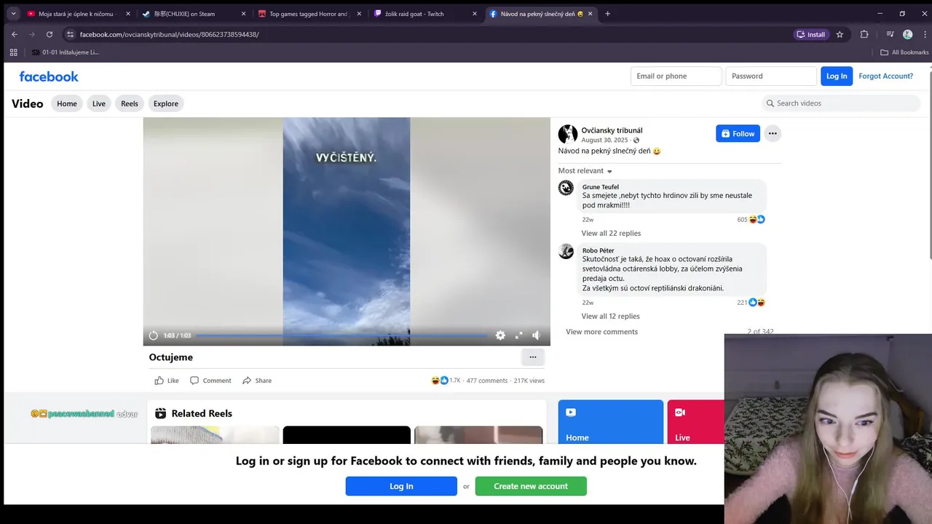Open the three-dot menu beside Octujeme title
Viewport: 932px width, 524px height.
click(532, 357)
